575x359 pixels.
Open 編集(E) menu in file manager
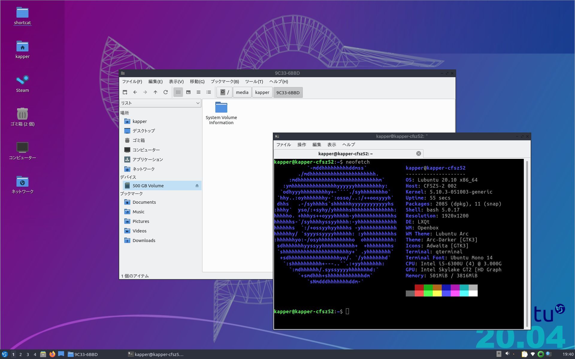(155, 81)
